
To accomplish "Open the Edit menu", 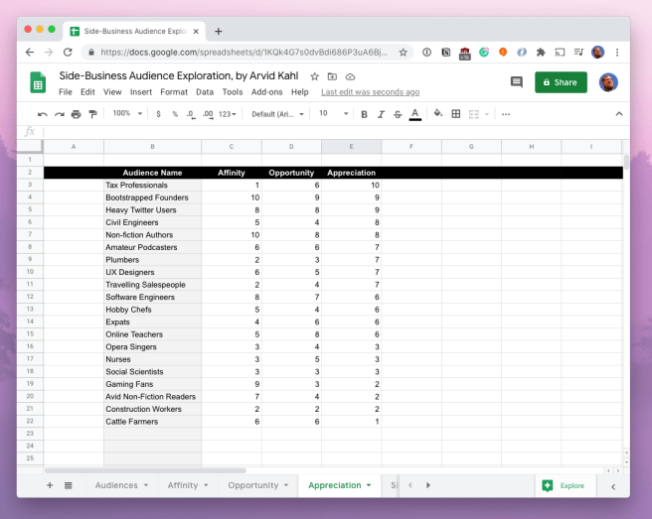I will [87, 92].
